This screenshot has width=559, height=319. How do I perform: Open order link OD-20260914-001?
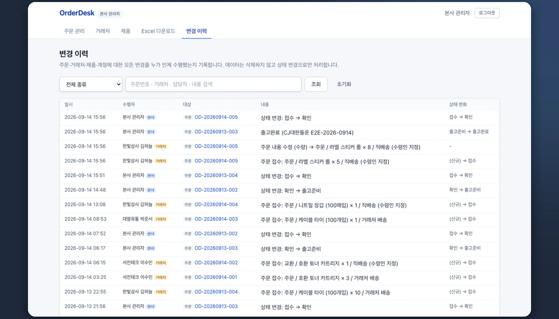click(216, 277)
